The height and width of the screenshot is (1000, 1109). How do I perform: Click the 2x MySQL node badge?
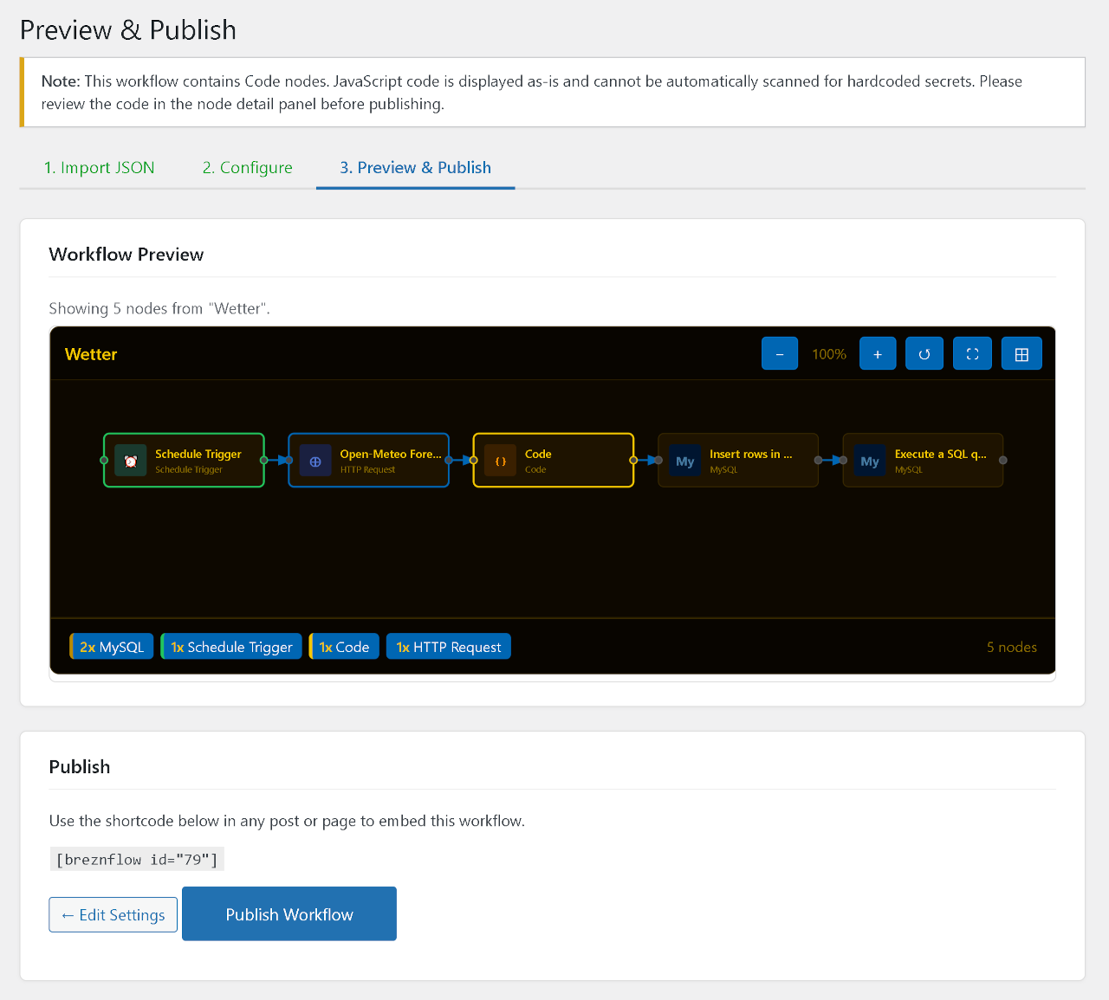pyautogui.click(x=111, y=646)
